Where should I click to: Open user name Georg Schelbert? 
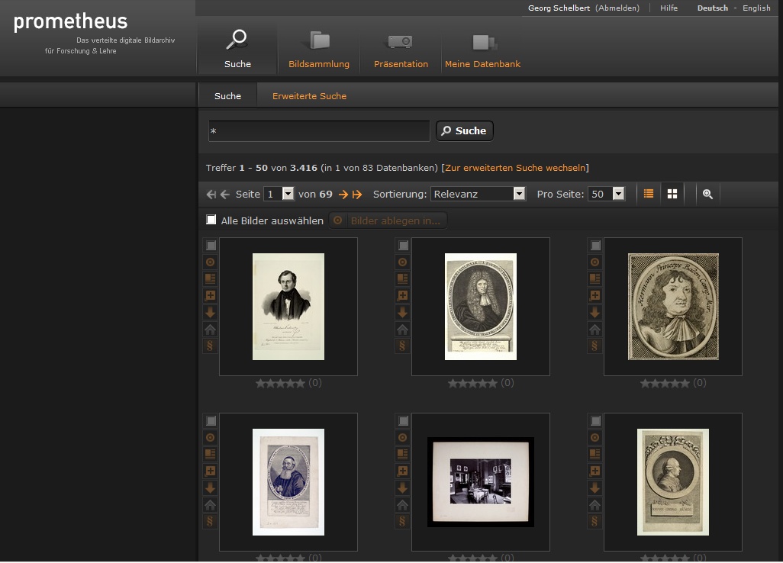pyautogui.click(x=559, y=8)
